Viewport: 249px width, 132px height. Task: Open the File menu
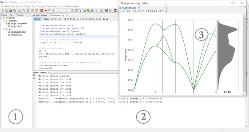tap(2, 7)
